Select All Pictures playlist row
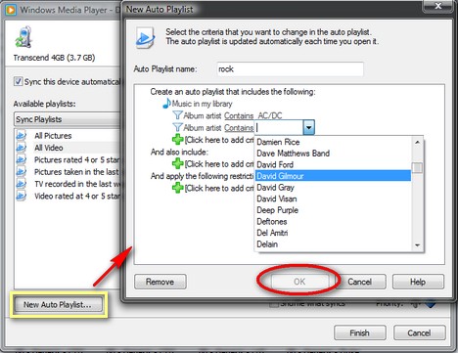 pyautogui.click(x=68, y=136)
